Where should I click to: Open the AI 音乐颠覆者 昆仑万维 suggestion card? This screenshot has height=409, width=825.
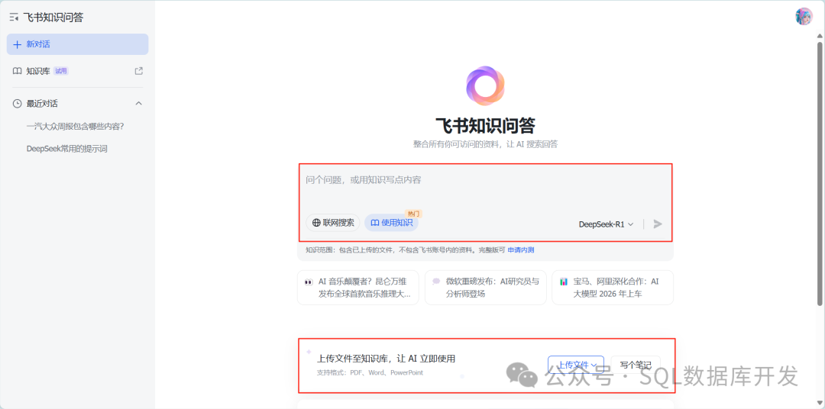[x=357, y=288]
